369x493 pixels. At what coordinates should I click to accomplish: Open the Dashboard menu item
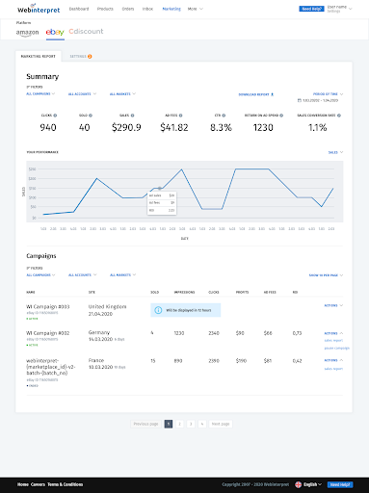point(79,9)
